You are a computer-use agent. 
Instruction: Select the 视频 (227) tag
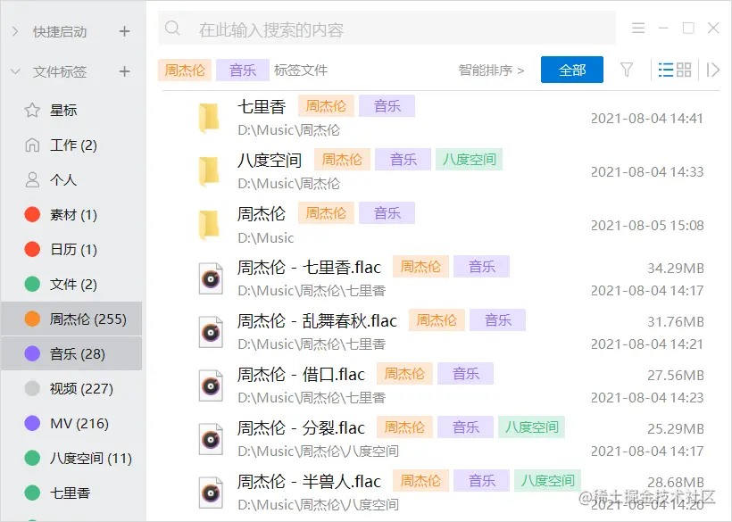point(72,388)
